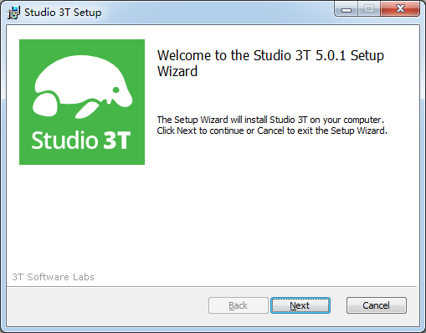
Task: Click "The Setup Wizard will install" sentence
Action: (x=270, y=120)
